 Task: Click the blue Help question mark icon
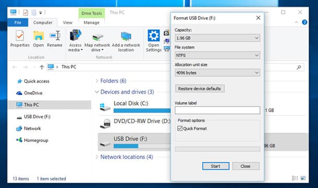pos(304,22)
